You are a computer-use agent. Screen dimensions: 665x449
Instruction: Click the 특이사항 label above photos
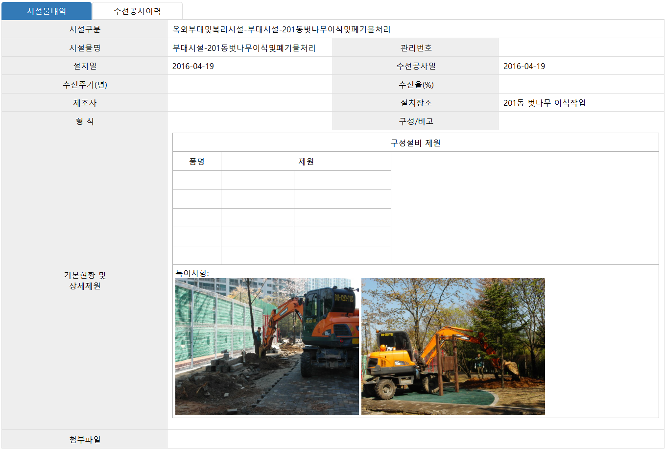click(x=192, y=273)
